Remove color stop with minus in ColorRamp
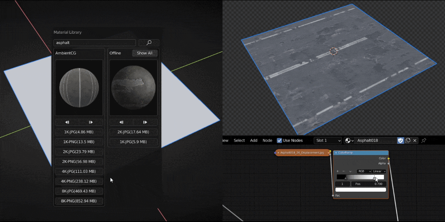 (343, 172)
